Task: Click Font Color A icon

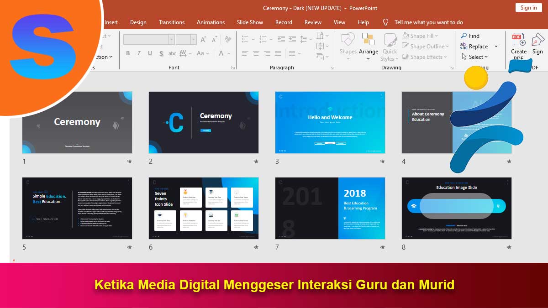Action: pos(221,53)
